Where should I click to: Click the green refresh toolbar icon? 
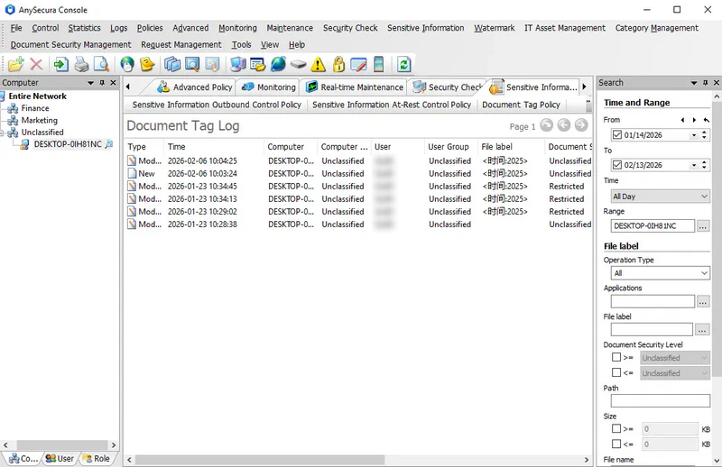(x=403, y=64)
